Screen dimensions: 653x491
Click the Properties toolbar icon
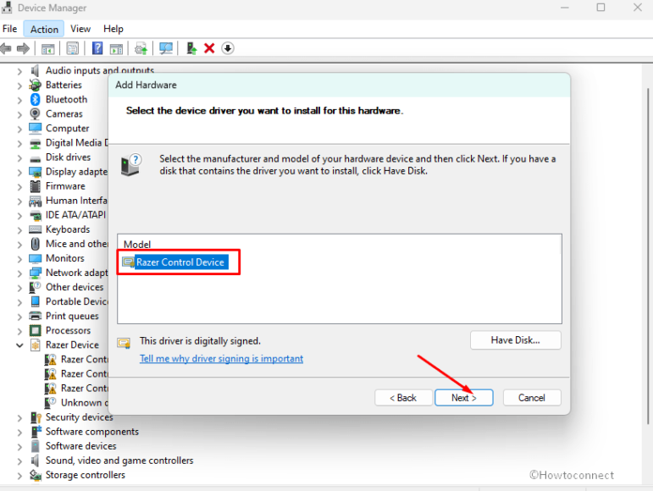pyautogui.click(x=73, y=49)
